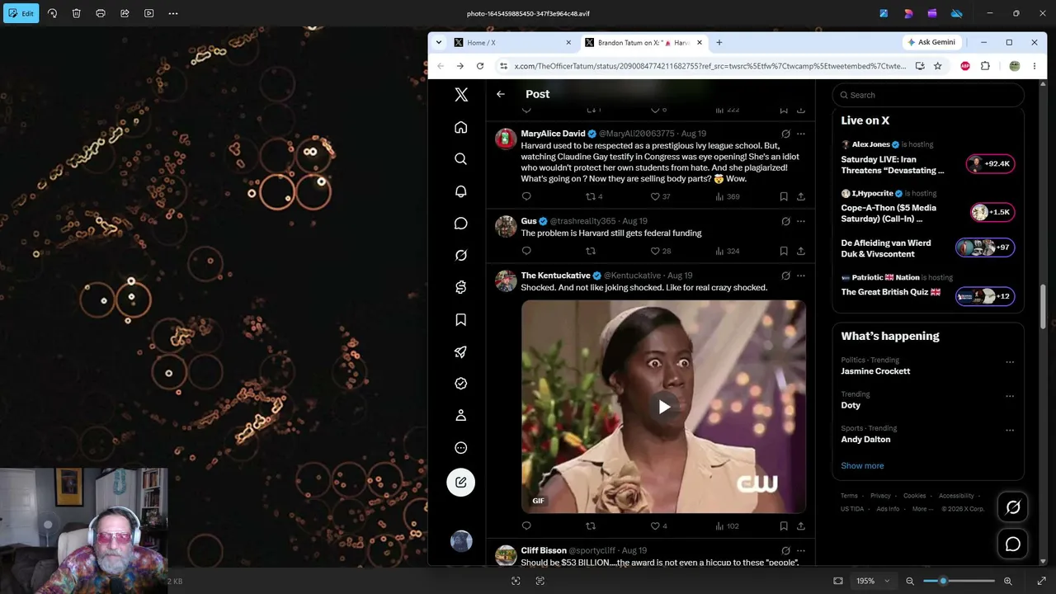This screenshot has width=1056, height=594.
Task: Open the floating Grok button
Action: (1013, 508)
